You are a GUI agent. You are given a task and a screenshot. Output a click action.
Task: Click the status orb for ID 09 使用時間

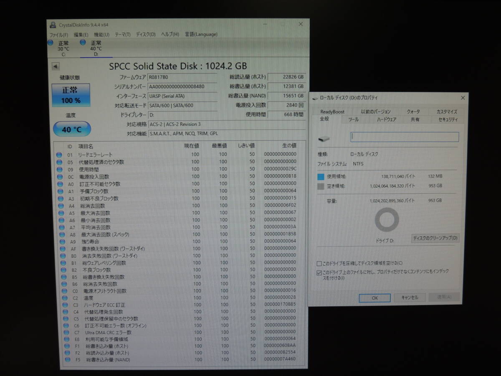point(59,169)
